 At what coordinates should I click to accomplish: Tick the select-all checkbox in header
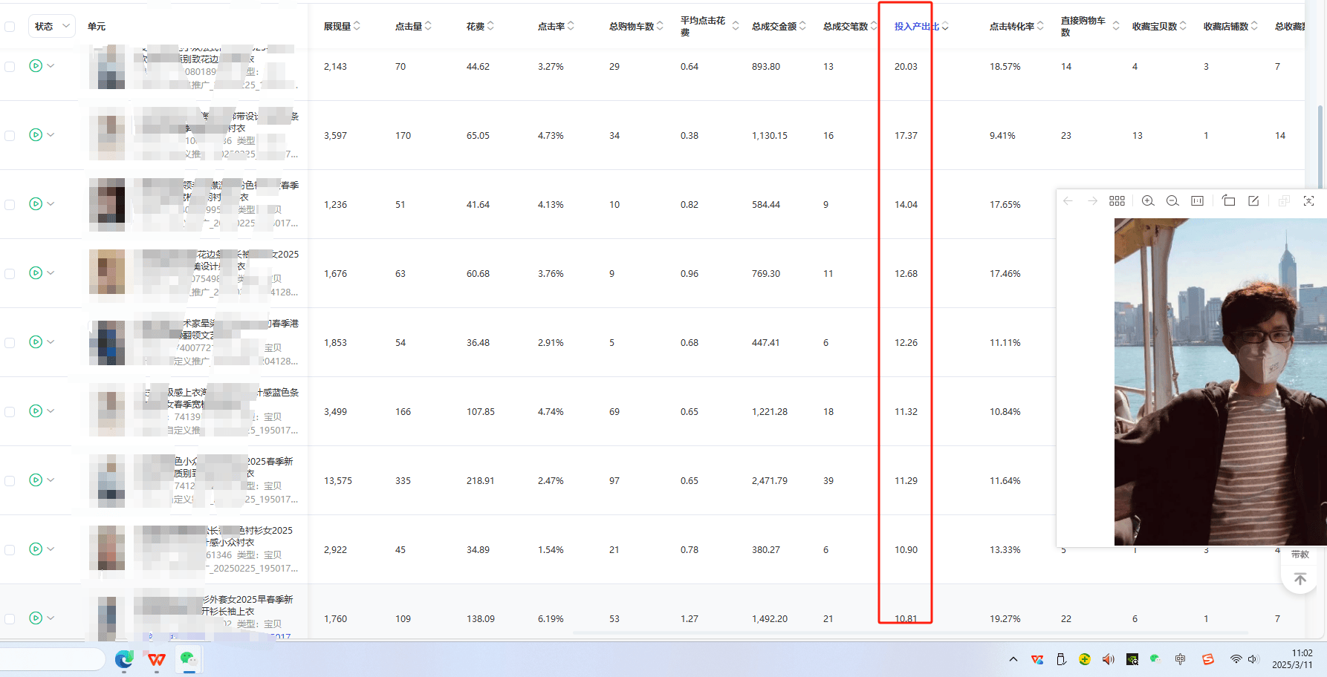pos(10,27)
